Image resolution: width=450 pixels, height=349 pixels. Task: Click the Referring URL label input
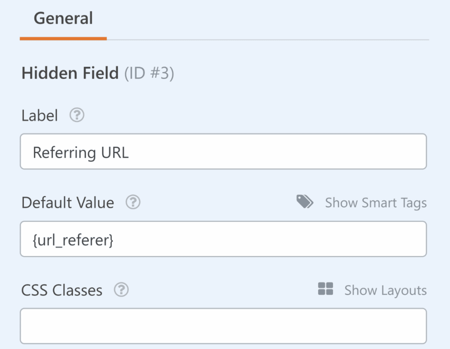[223, 151]
